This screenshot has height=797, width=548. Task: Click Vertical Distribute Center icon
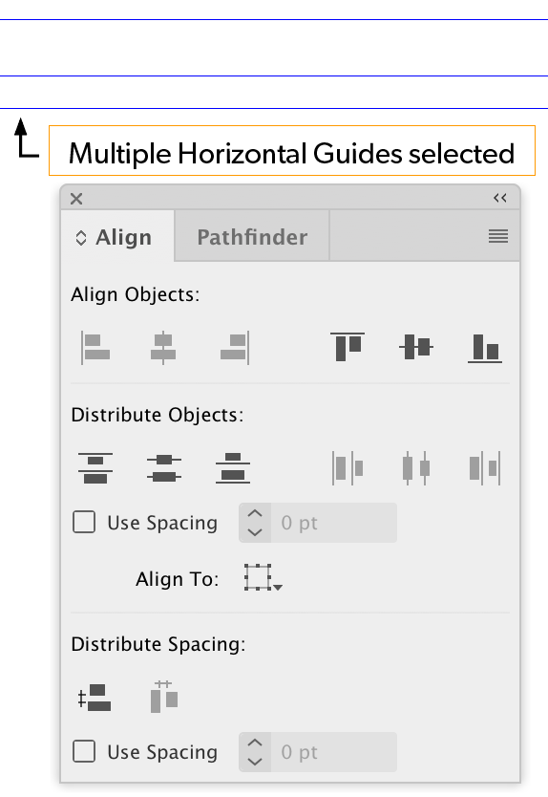coord(164,468)
